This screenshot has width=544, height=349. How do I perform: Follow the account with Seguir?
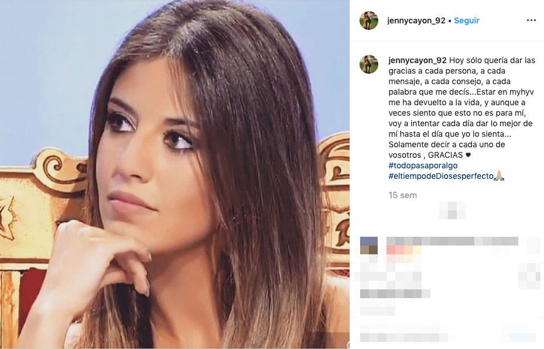coord(467,20)
